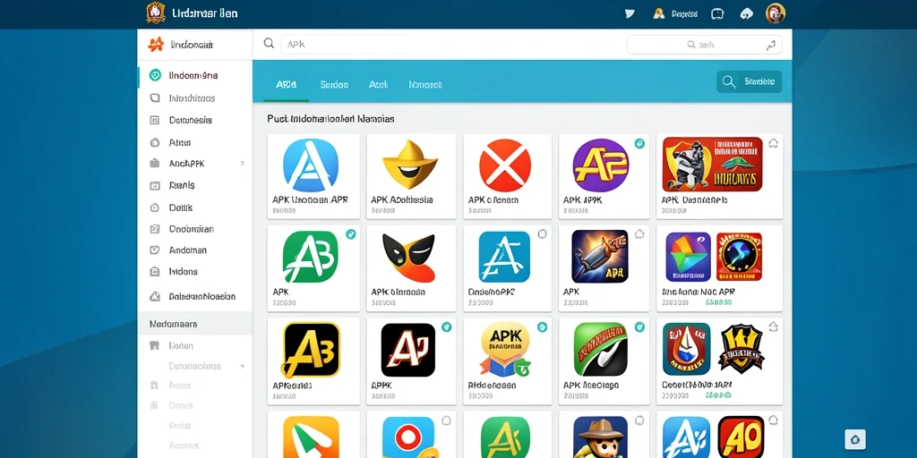This screenshot has width=917, height=458.
Task: Click the magnifier icon left of APK field
Action: [x=269, y=43]
